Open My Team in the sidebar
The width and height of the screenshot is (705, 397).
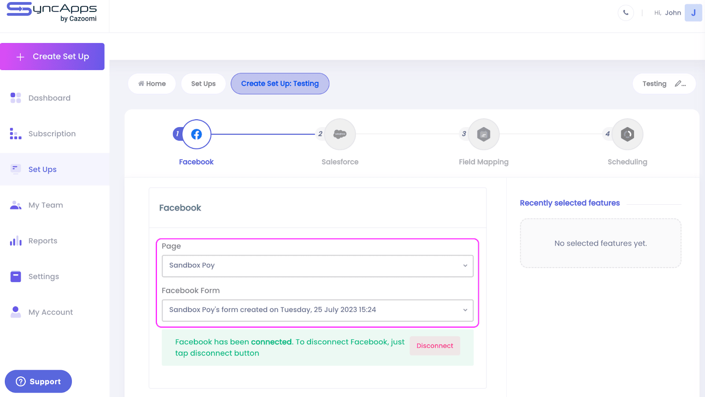(x=46, y=205)
